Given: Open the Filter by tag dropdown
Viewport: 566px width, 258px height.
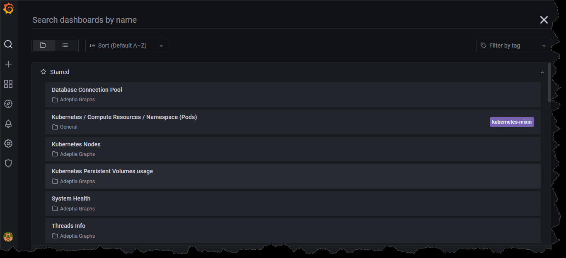Looking at the screenshot, I should [x=514, y=45].
